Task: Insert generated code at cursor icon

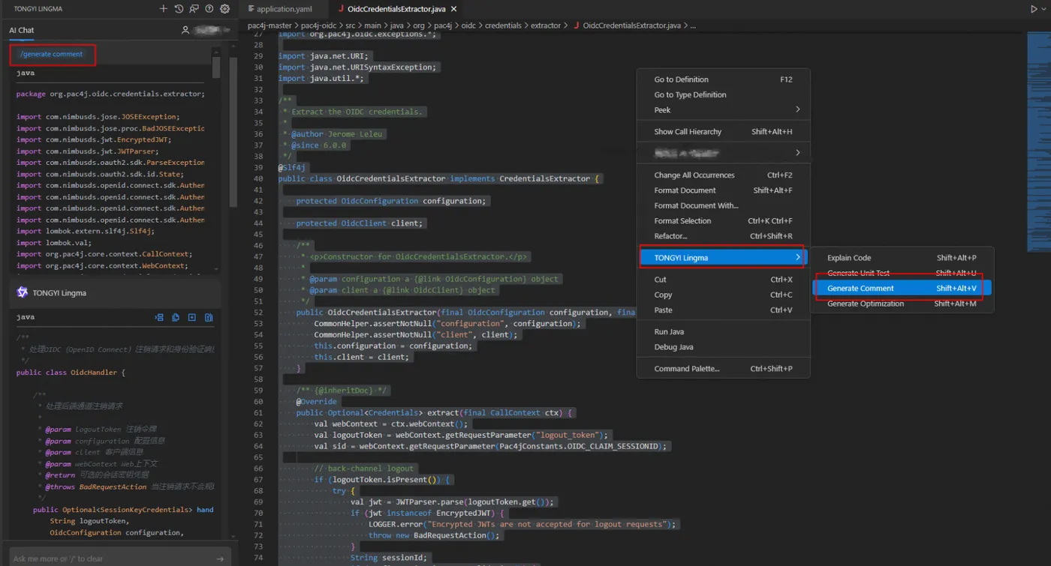Action: point(159,317)
